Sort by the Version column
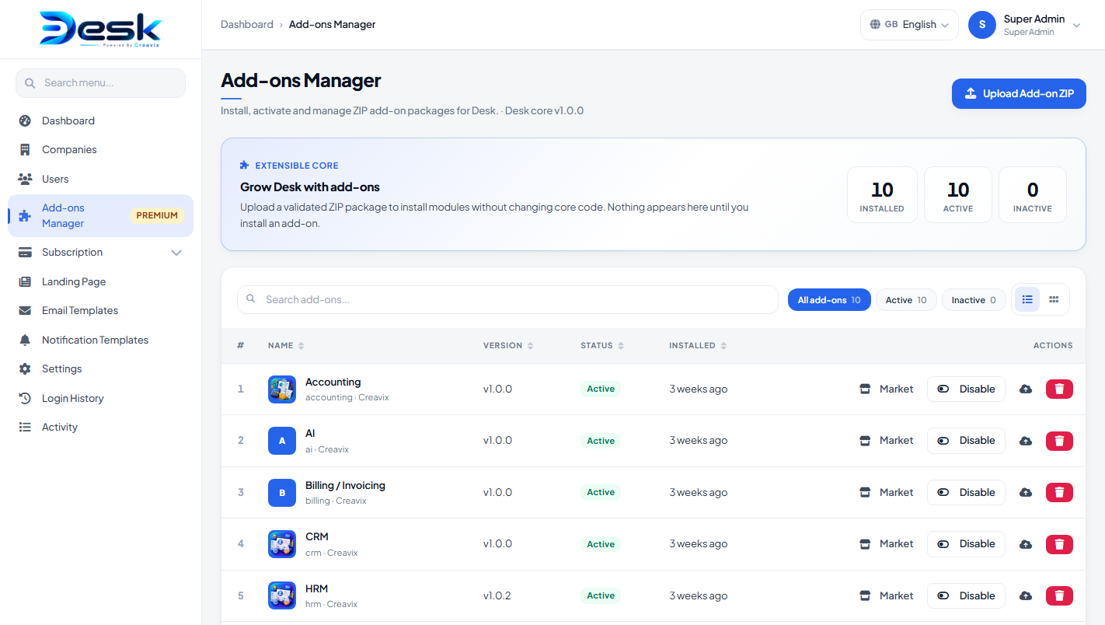The width and height of the screenshot is (1105, 625). pos(508,345)
